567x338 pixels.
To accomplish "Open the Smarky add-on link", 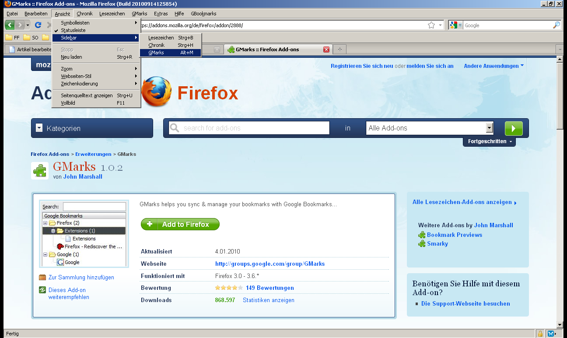I will (437, 243).
